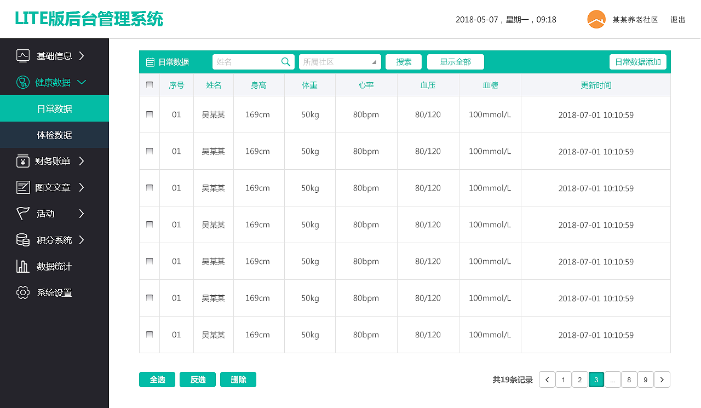Go to next page with right arrow

tap(662, 380)
